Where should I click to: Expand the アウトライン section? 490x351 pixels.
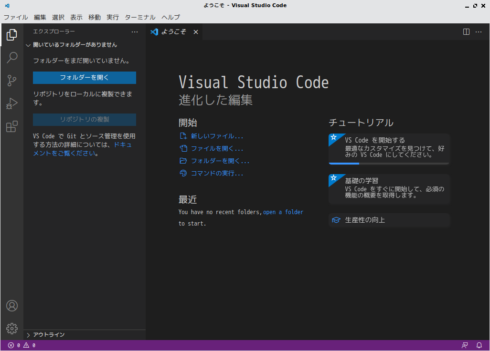click(85, 335)
